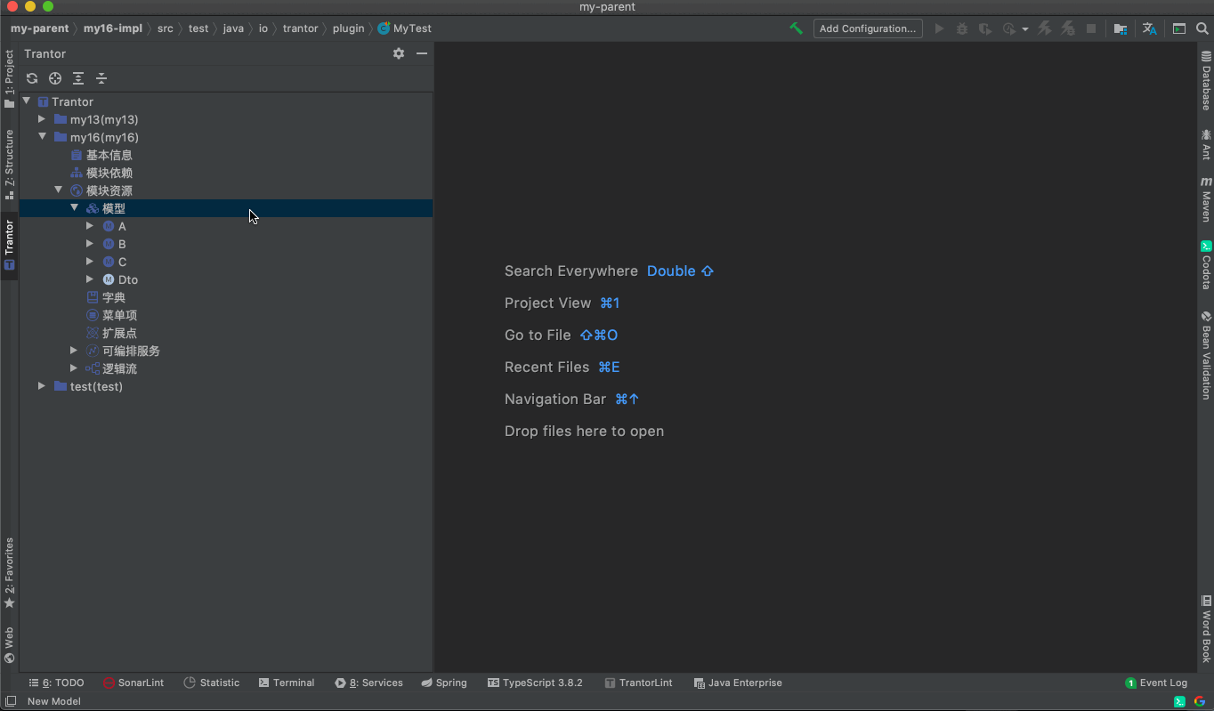Click the Refresh icon in Trantor panel
Screen dimensions: 1214x711
pos(32,78)
